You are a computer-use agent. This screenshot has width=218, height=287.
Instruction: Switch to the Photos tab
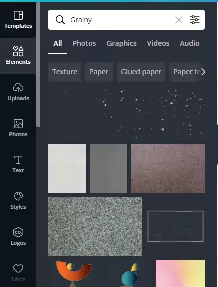coord(84,43)
